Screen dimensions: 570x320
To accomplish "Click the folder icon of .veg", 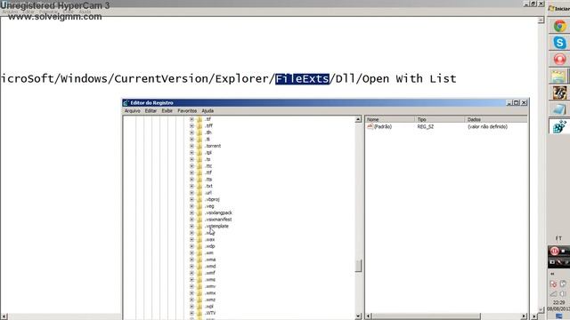I will pos(199,206).
